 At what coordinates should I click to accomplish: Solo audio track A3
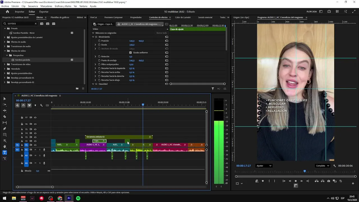point(40,163)
